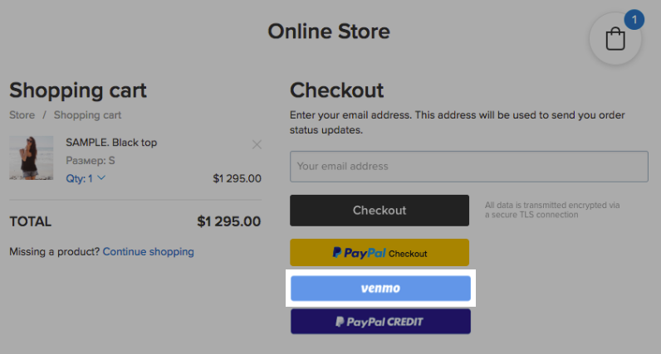Expand the Qty: 1 dropdown
Image resolution: width=661 pixels, height=354 pixels.
click(x=86, y=178)
